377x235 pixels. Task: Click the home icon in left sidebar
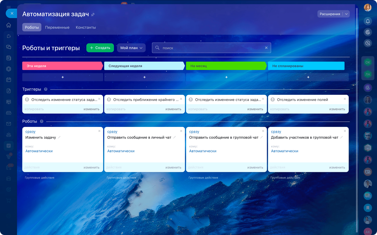pyautogui.click(x=9, y=25)
